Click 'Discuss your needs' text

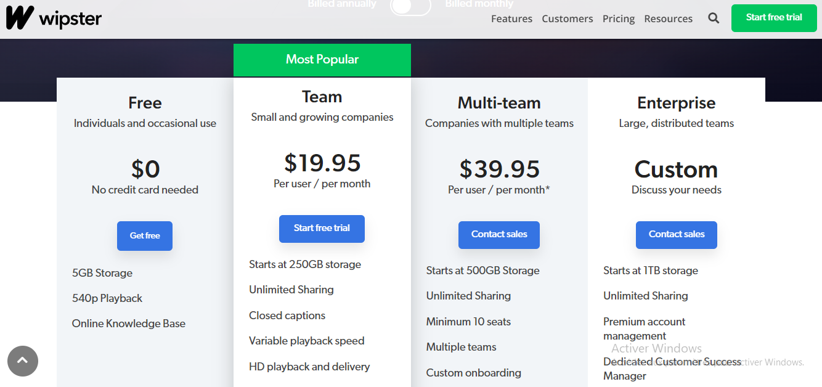[x=677, y=190]
